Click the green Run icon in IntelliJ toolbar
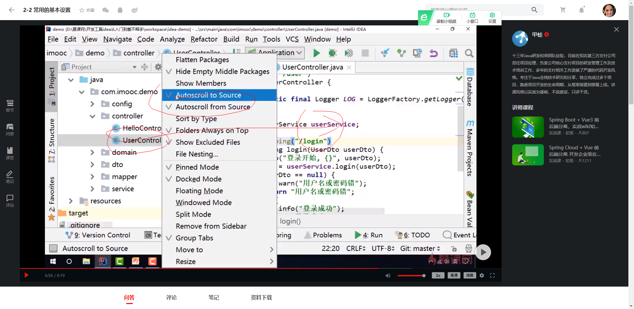The image size is (634, 309). pyautogui.click(x=316, y=53)
